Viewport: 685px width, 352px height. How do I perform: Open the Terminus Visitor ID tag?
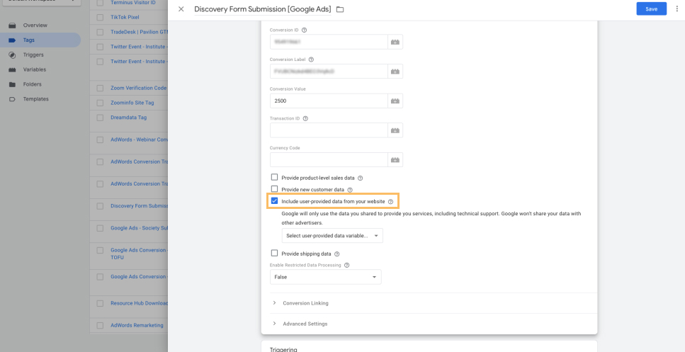point(132,3)
